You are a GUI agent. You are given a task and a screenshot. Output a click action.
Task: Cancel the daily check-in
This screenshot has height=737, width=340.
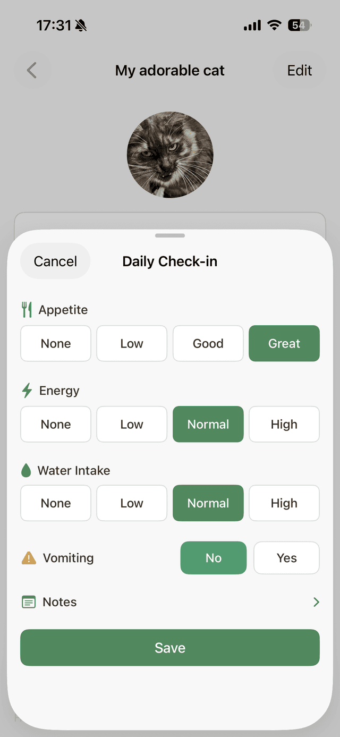click(x=55, y=261)
